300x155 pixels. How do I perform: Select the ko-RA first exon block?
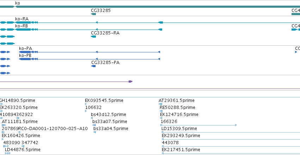click(23, 22)
